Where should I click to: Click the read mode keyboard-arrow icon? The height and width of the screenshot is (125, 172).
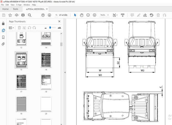pyautogui.click(x=123, y=15)
